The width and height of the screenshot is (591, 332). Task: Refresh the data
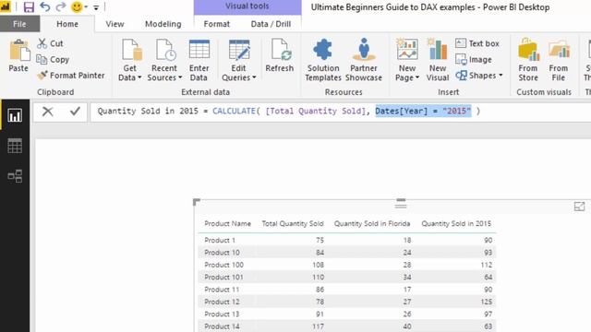[279, 55]
